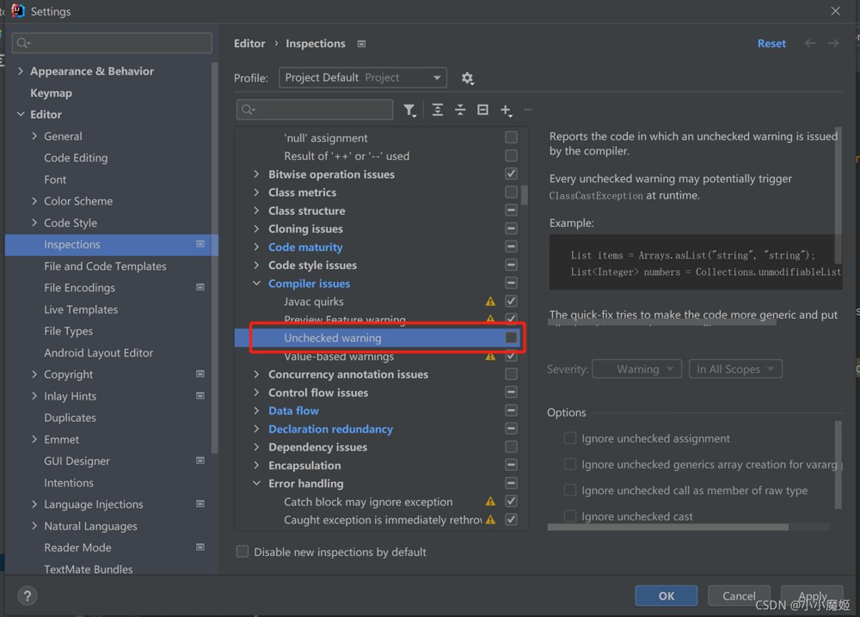Focus the settings search field
This screenshot has height=617, width=860.
pyautogui.click(x=112, y=43)
